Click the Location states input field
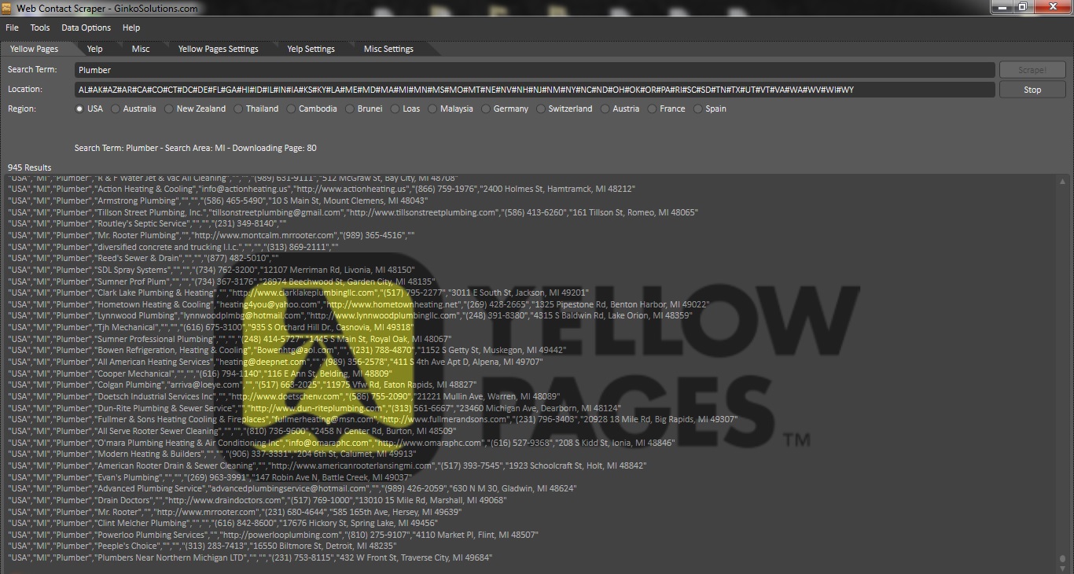1074x574 pixels. pyautogui.click(x=535, y=90)
